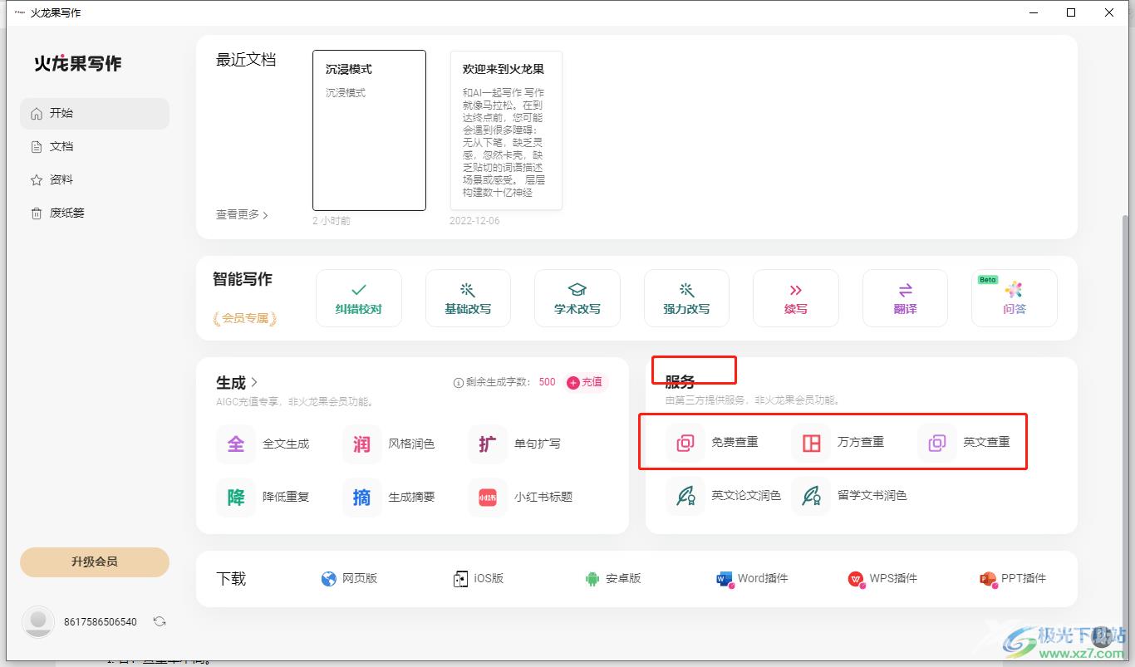Image resolution: width=1135 pixels, height=667 pixels.
Task: Click the 火龙果写作 logo in sidebar
Action: (x=78, y=63)
